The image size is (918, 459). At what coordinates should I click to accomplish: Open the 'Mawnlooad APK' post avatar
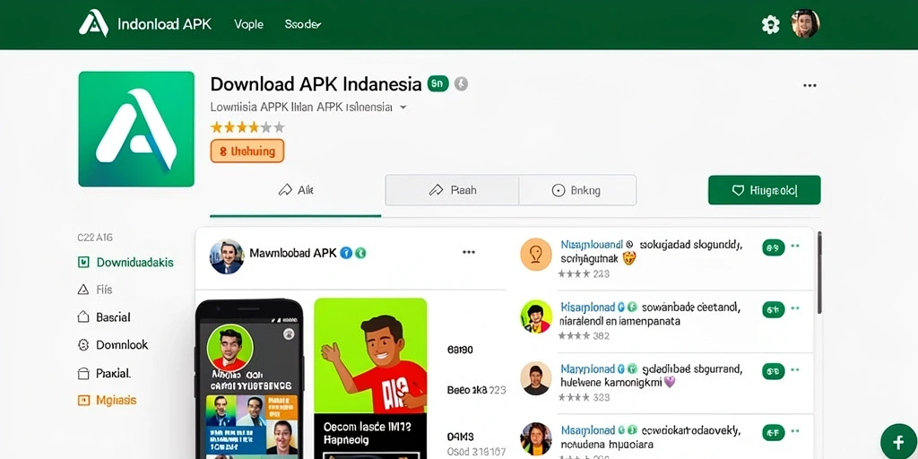pyautogui.click(x=227, y=256)
